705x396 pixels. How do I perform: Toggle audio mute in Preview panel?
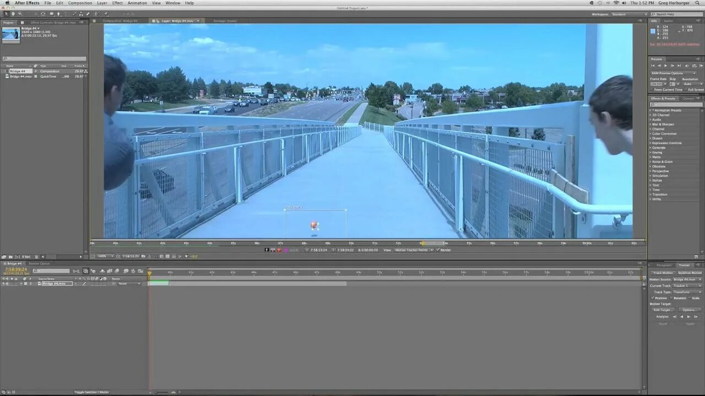click(x=687, y=65)
